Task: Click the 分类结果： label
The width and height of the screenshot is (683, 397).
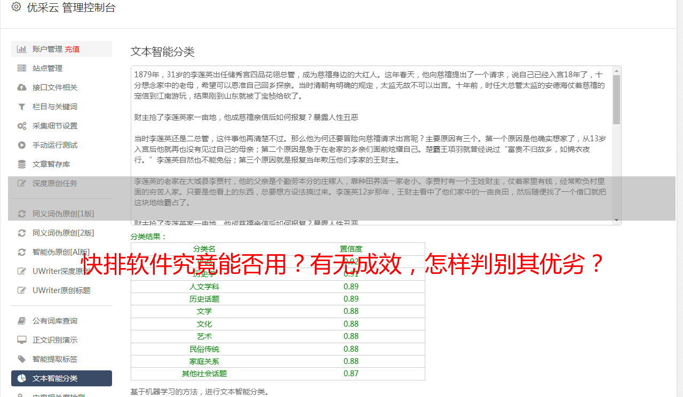Action: tap(149, 237)
